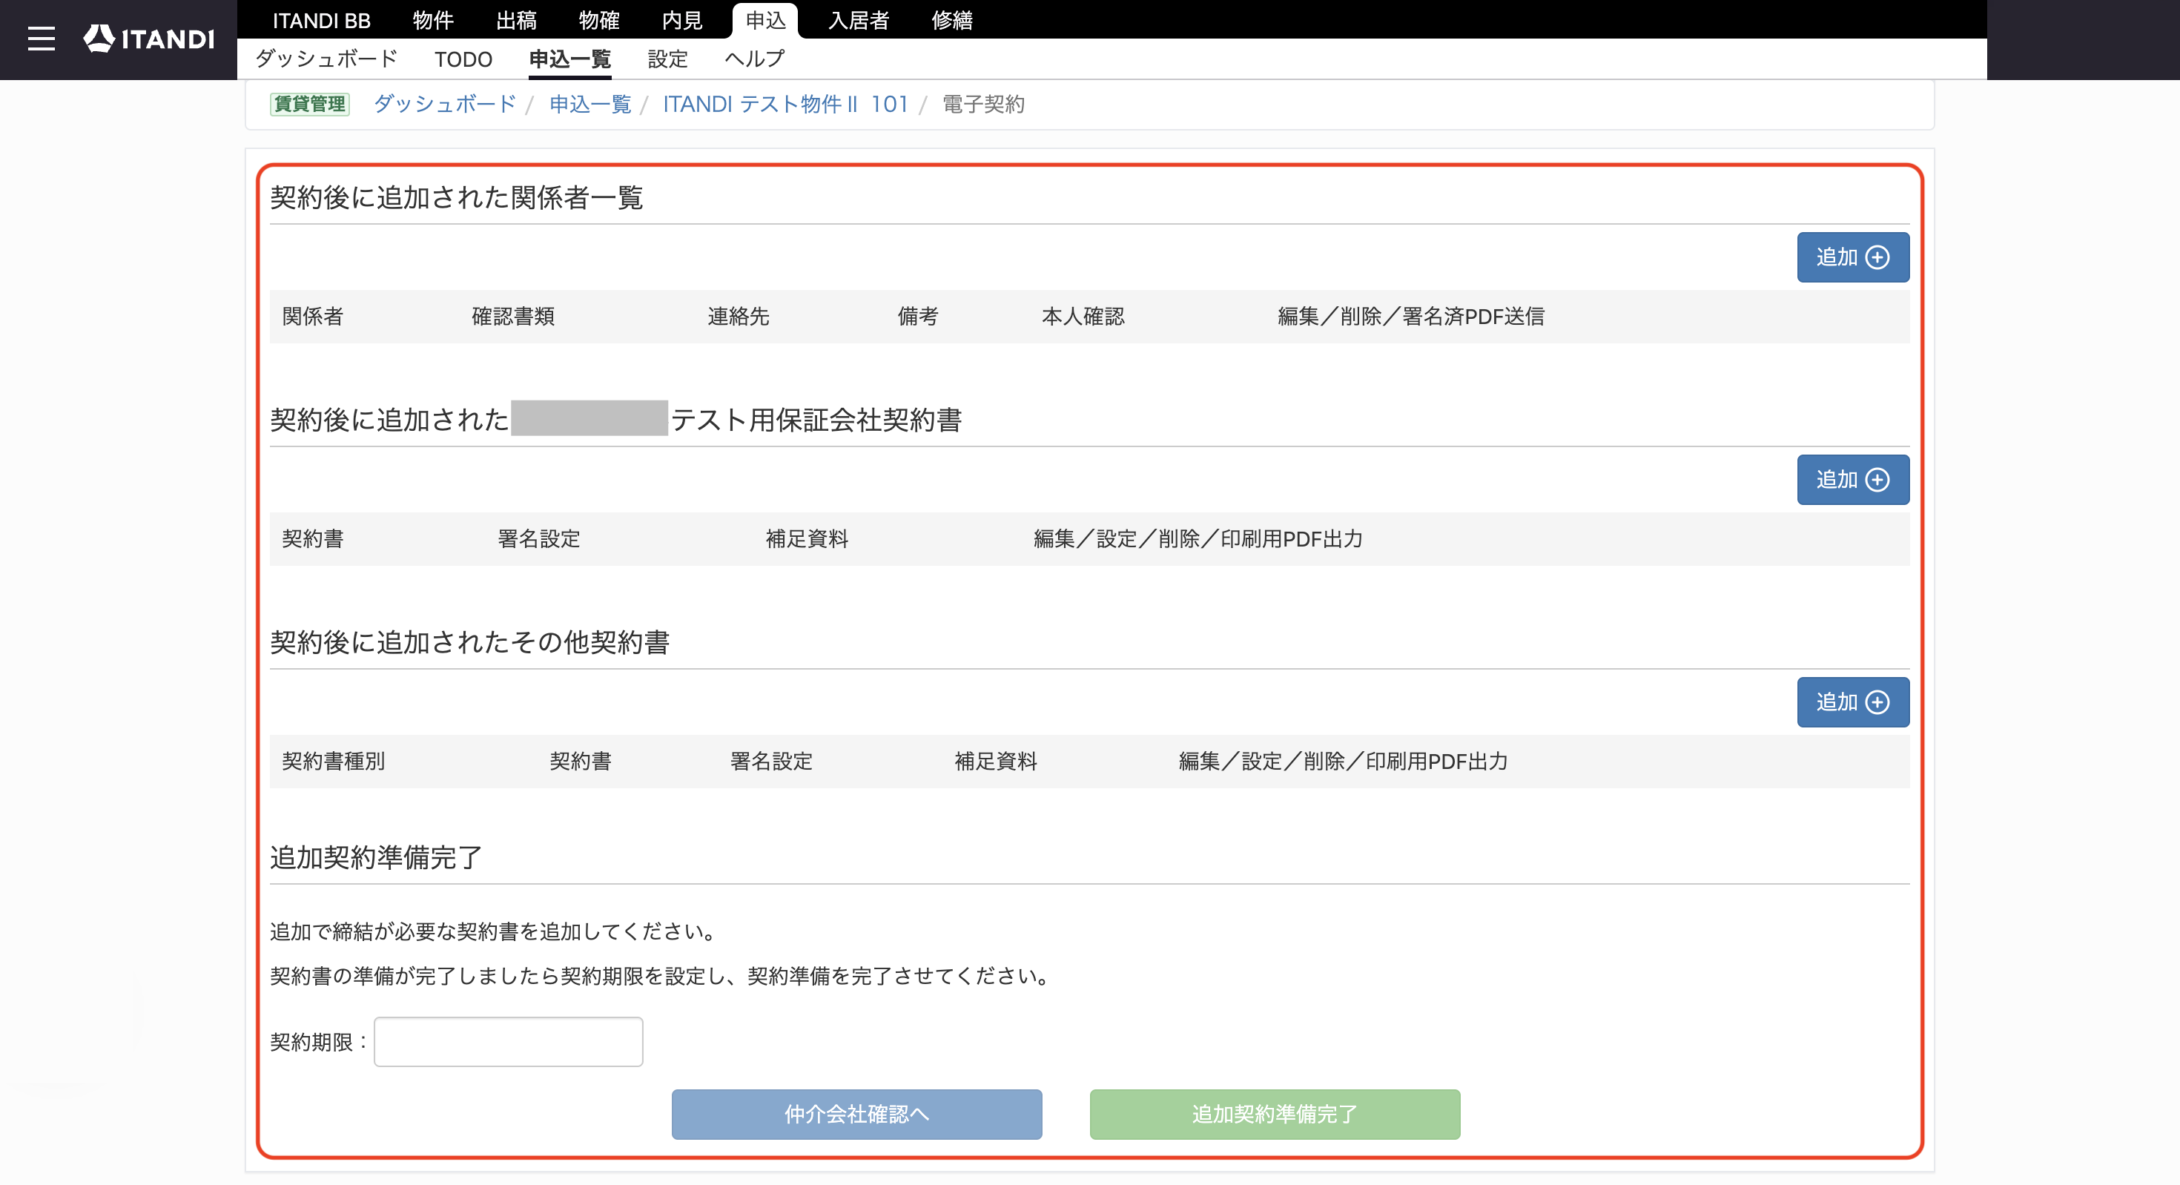Switch to the 出稿 top tab
This screenshot has width=2180, height=1185.
(516, 20)
